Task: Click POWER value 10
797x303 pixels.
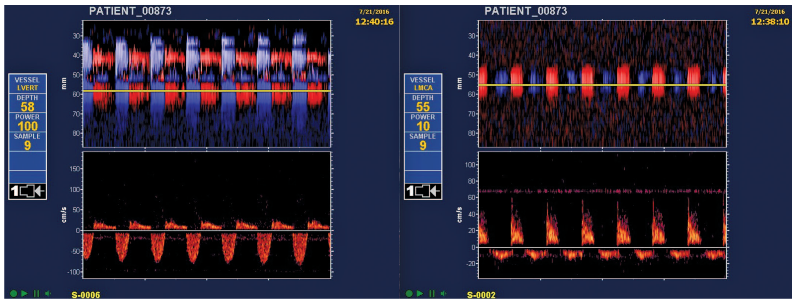Action: tap(423, 126)
